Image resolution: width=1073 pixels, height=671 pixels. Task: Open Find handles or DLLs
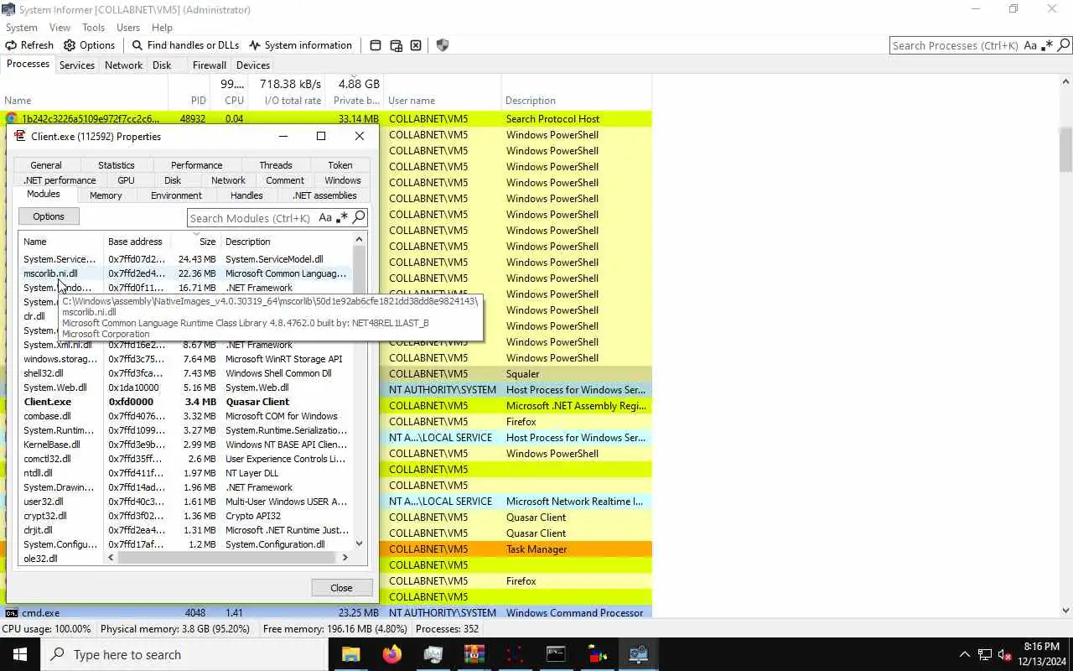[185, 45]
